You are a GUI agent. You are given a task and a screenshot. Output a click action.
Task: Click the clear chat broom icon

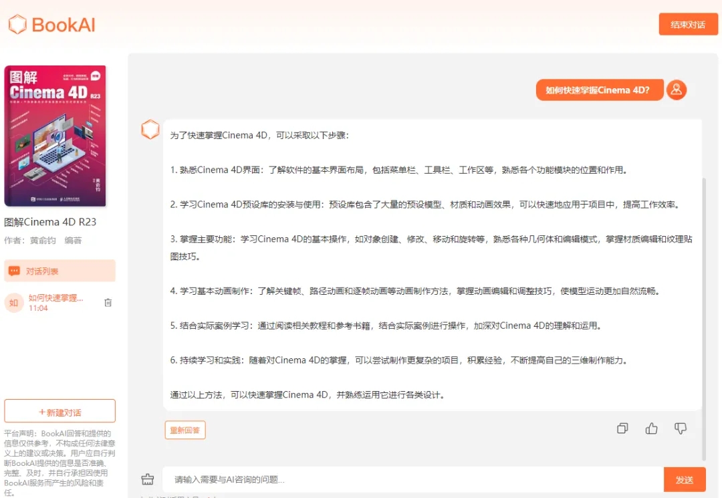[148, 479]
